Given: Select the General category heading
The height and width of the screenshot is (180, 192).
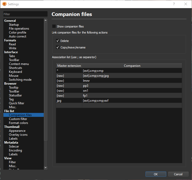Looking at the screenshot, I should [x=10, y=21].
